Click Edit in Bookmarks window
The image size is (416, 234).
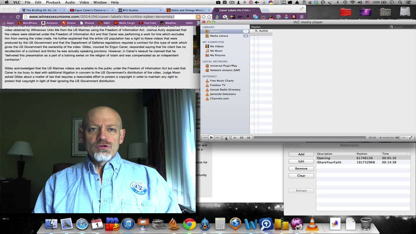301,162
